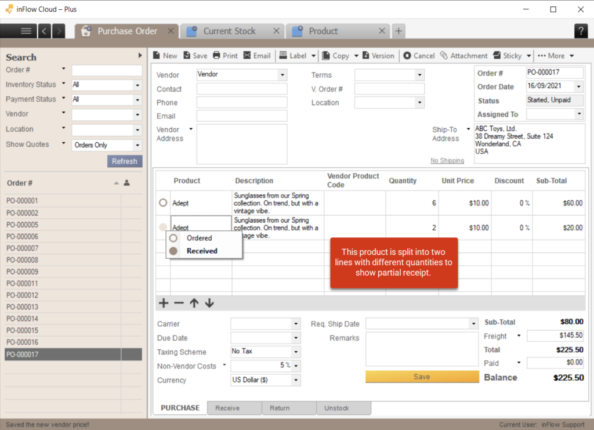This screenshot has width=594, height=430.
Task: Create a new purchase order
Action: click(165, 55)
